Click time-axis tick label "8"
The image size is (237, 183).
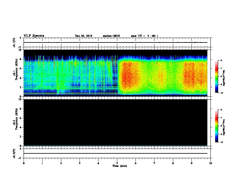(x=173, y=163)
